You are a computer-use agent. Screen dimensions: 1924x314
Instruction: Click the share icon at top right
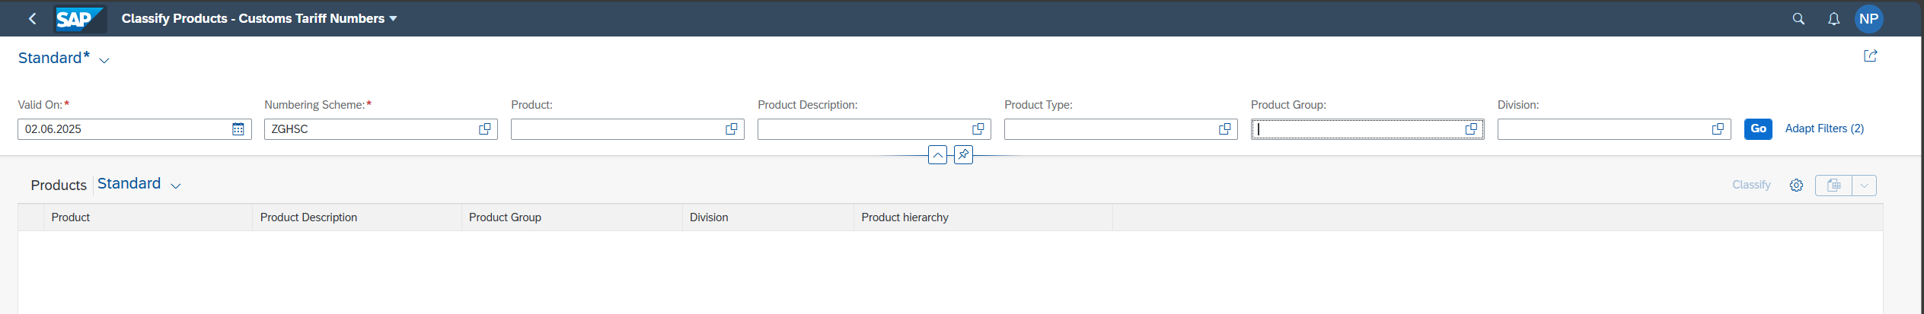[1870, 56]
